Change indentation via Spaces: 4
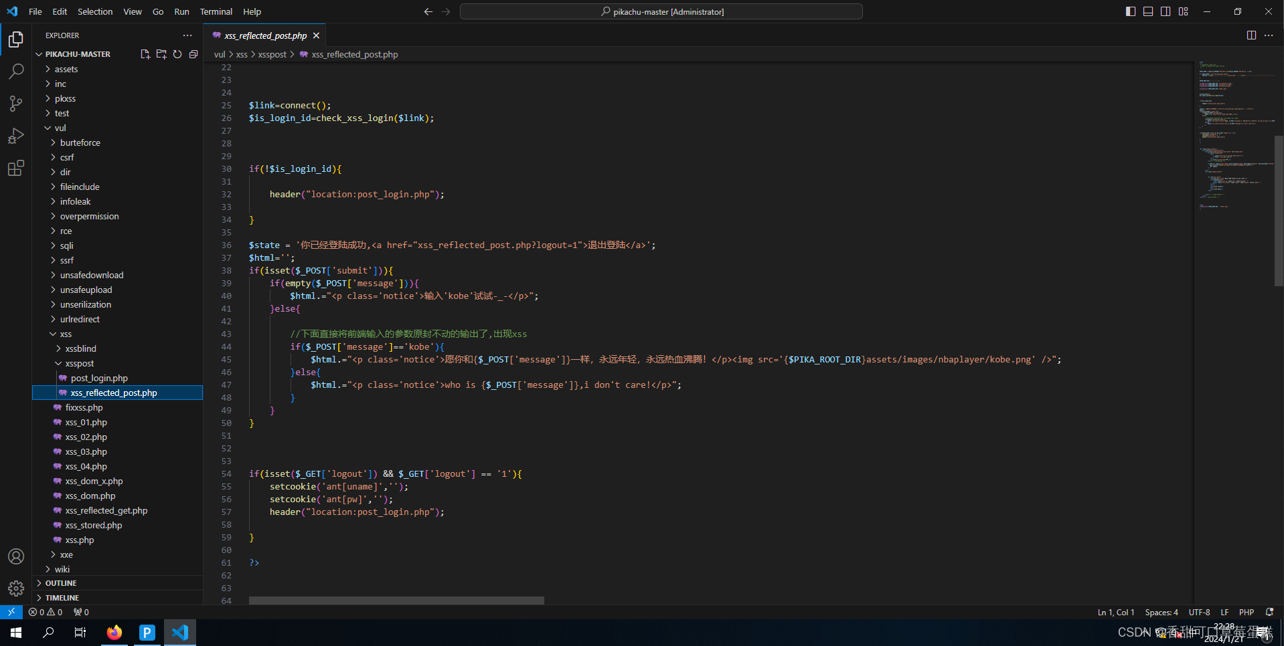1284x646 pixels. point(1161,612)
